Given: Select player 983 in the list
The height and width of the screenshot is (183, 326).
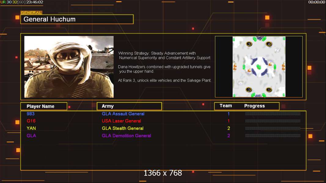Looking at the screenshot, I should tap(31, 114).
